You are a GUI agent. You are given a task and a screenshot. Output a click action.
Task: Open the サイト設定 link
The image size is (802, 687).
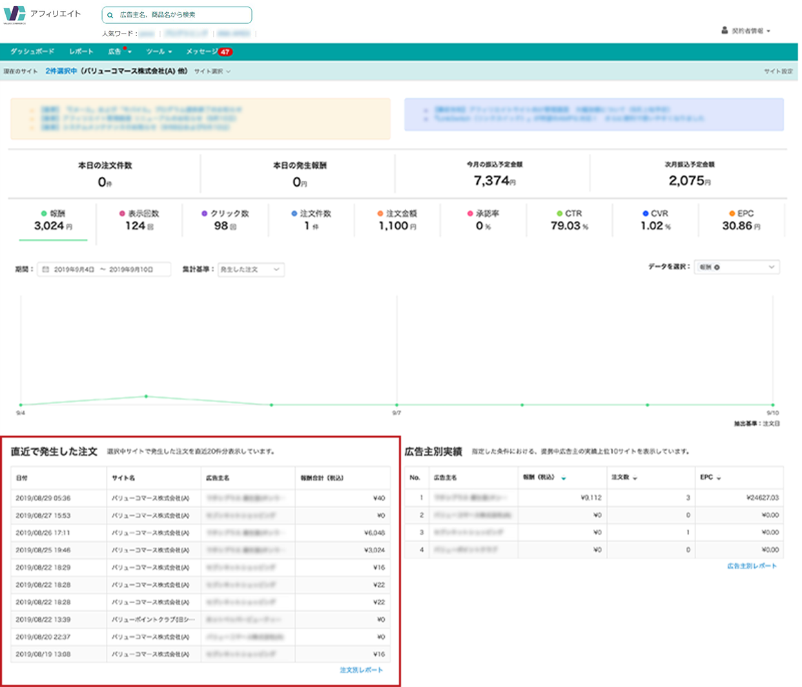tap(778, 72)
